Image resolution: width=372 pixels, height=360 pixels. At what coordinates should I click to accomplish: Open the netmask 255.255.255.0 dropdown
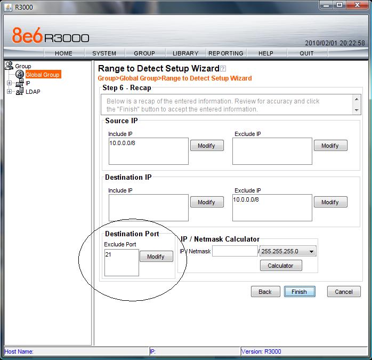pos(312,251)
